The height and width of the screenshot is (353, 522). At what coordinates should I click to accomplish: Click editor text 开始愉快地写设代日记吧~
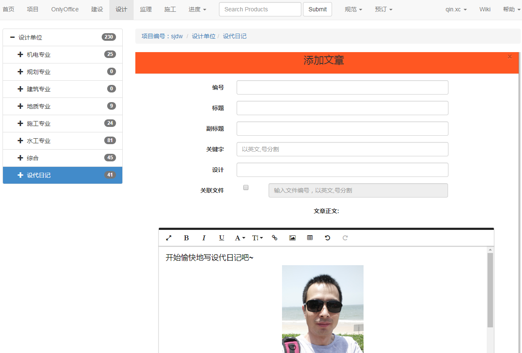click(210, 257)
